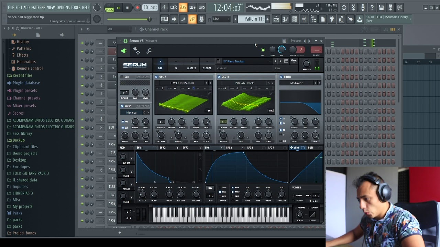
Task: Toggle OSC B enable switch
Action: (x=219, y=77)
